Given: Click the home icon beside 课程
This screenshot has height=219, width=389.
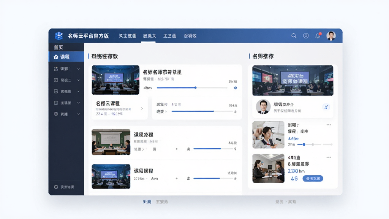Looking at the screenshot, I should click(x=56, y=57).
